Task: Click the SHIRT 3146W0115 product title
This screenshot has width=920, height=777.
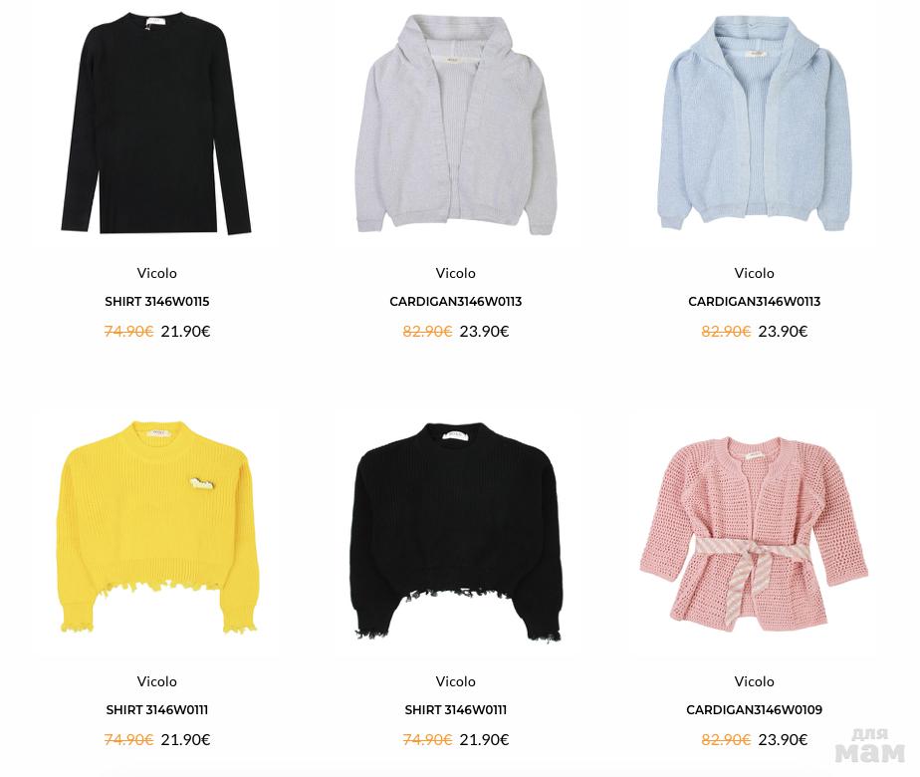Action: coord(156,302)
